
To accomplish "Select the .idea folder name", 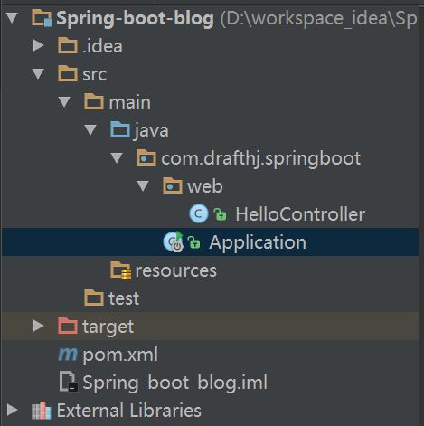I will tap(102, 46).
